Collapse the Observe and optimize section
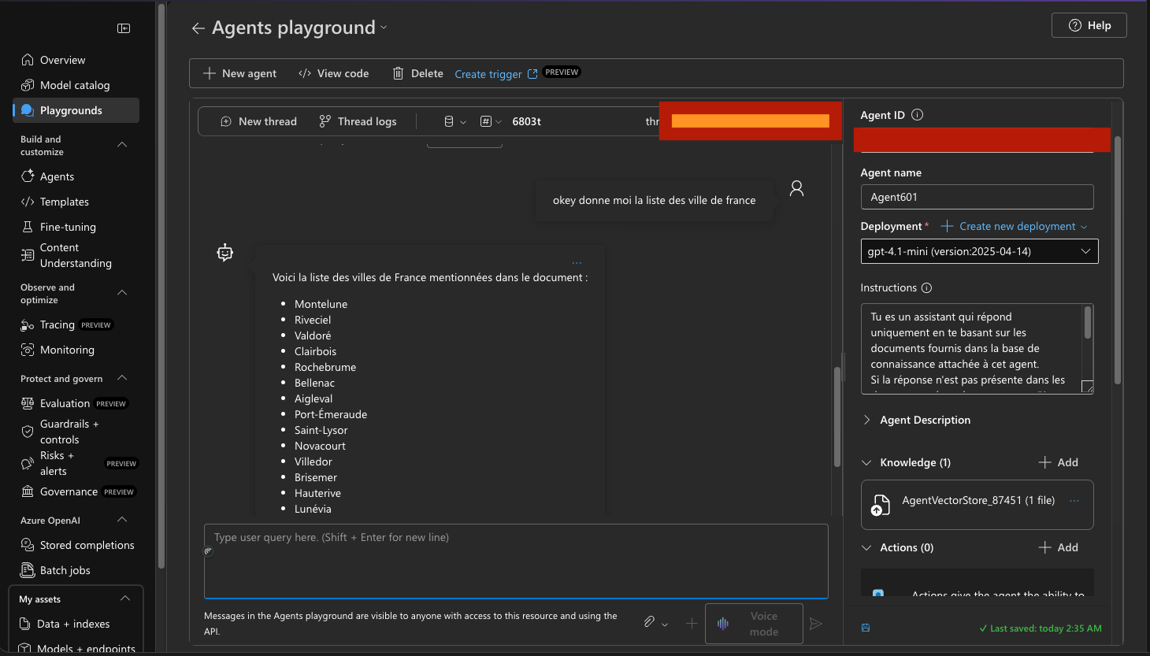 click(122, 291)
